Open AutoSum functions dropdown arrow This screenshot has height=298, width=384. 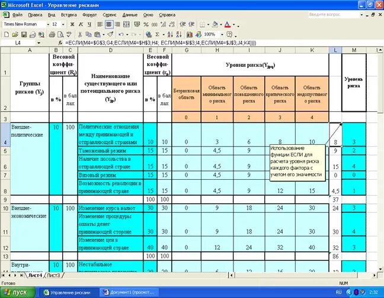point(163,34)
